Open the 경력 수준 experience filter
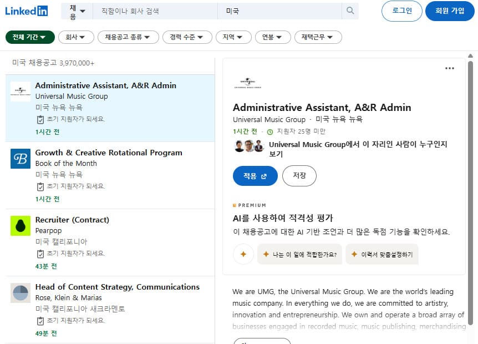The image size is (478, 344). [187, 37]
